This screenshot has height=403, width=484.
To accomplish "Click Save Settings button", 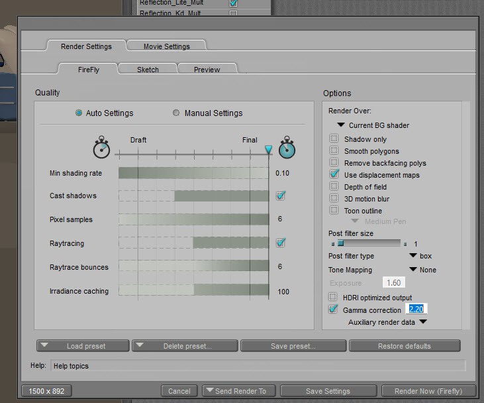I will pyautogui.click(x=328, y=391).
